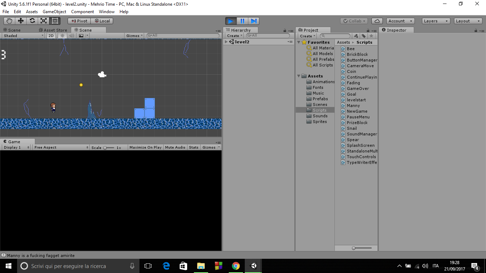Open the cloud services panel
Screen dimensions: 486x273
click(377, 21)
